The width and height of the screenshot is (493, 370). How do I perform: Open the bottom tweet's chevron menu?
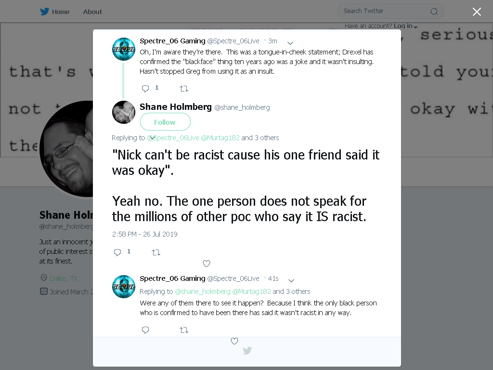coord(291,281)
